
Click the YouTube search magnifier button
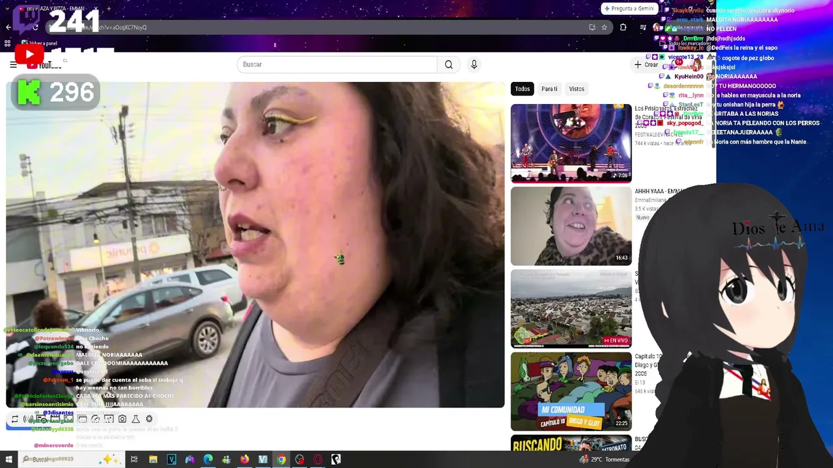click(x=448, y=64)
